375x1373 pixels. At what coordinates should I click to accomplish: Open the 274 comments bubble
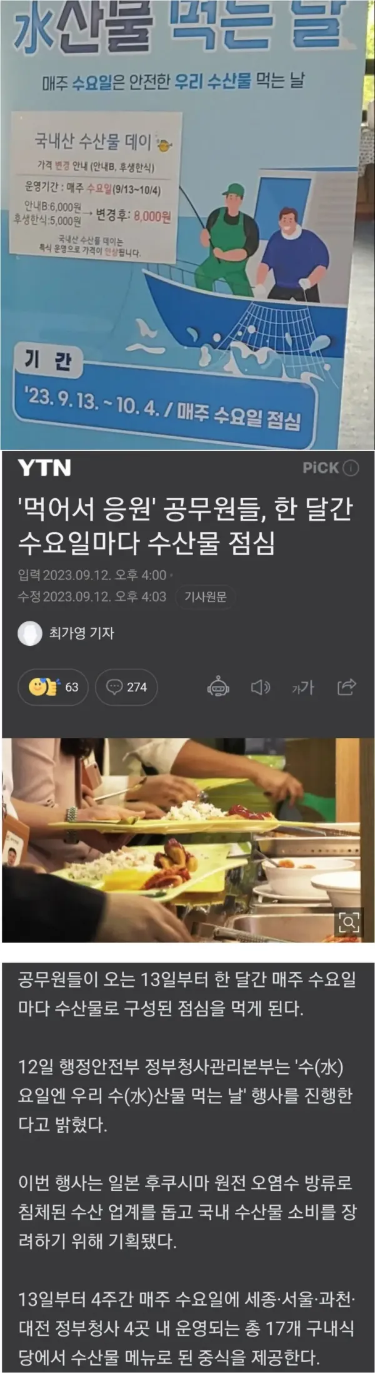126,686
